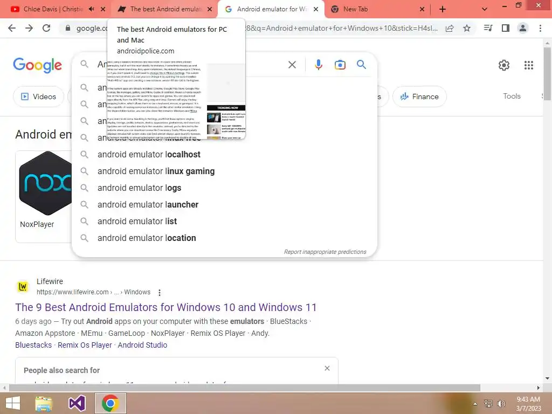Go back to the previous page
Image resolution: width=552 pixels, height=414 pixels.
[12, 28]
